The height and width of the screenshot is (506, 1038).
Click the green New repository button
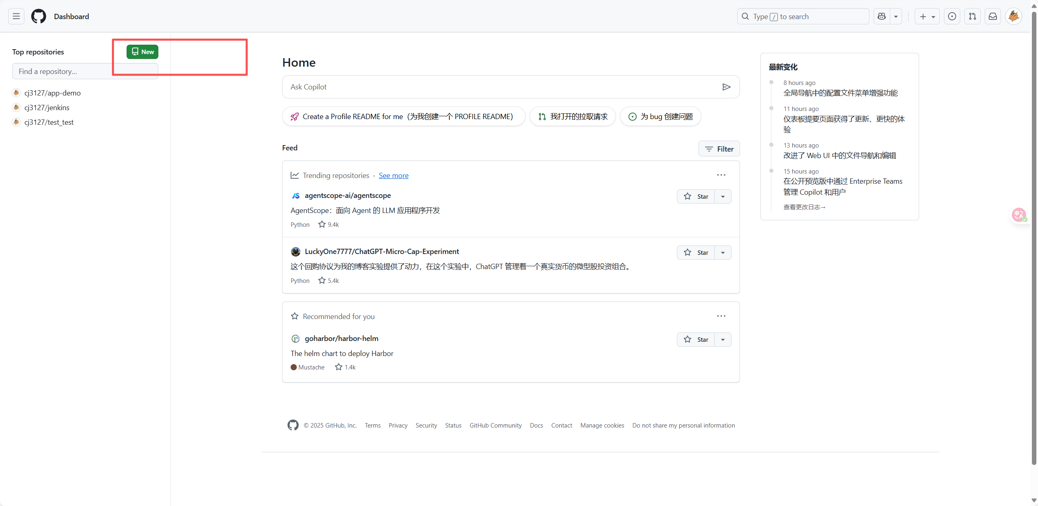(x=142, y=52)
